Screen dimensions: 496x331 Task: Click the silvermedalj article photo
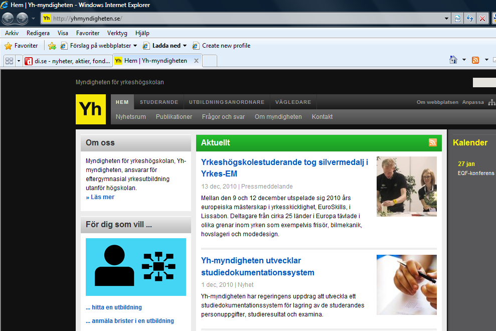(407, 187)
